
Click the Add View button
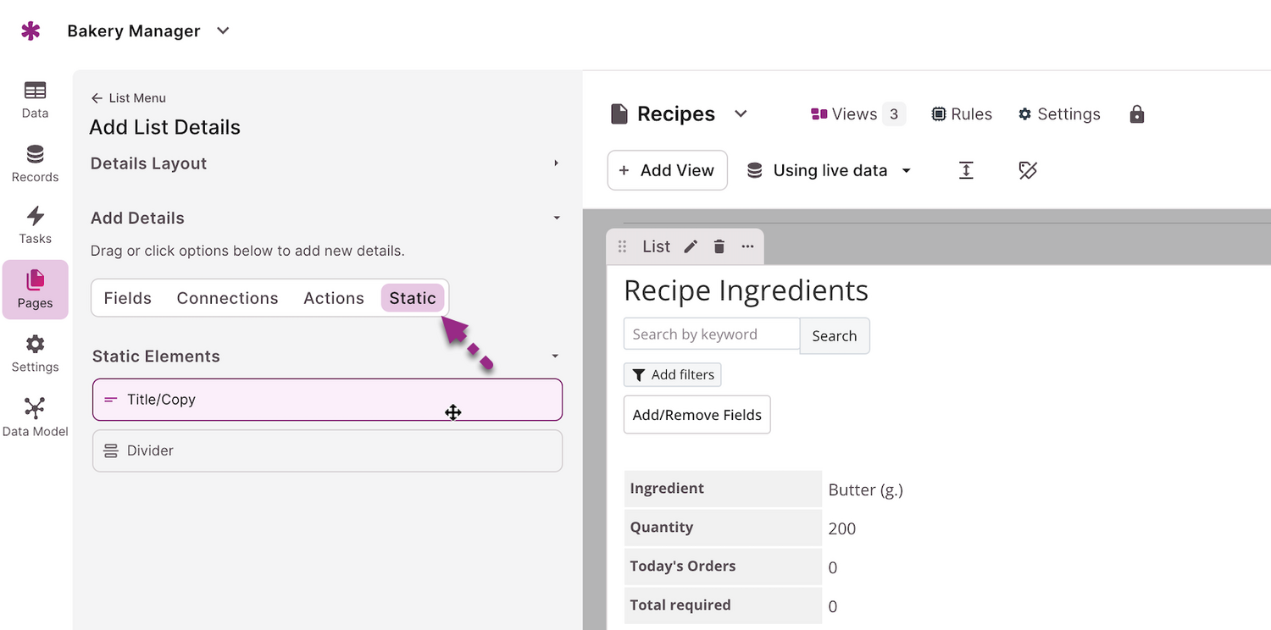667,170
